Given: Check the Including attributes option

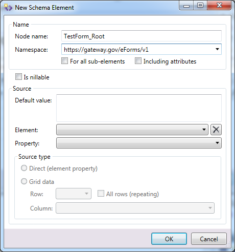Looking at the screenshot, I should point(138,61).
